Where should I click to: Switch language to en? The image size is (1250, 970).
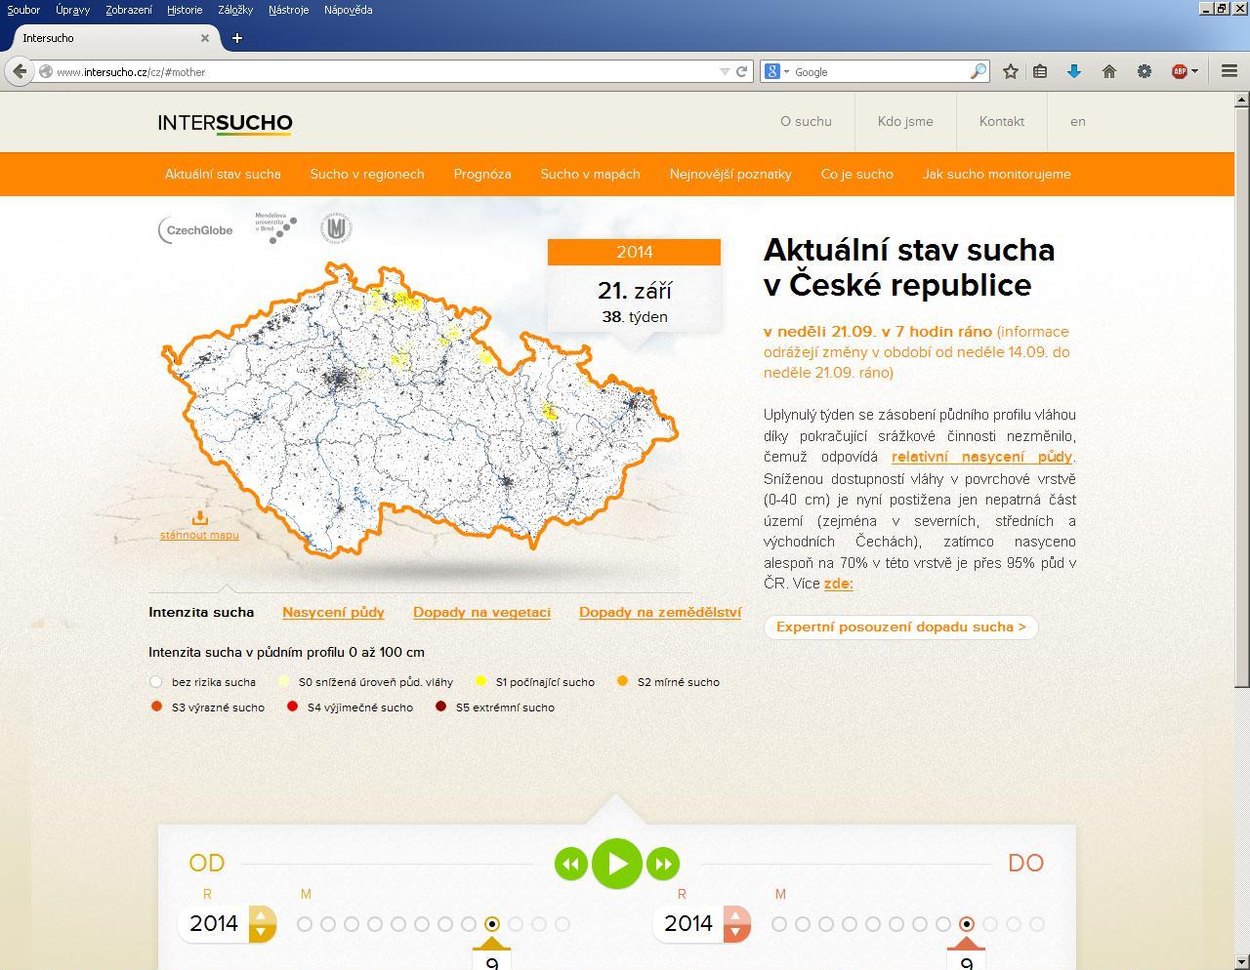pyautogui.click(x=1077, y=122)
